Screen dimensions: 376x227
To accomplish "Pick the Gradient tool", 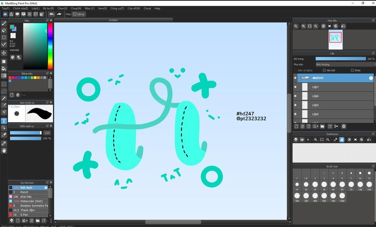I will pos(4,76).
